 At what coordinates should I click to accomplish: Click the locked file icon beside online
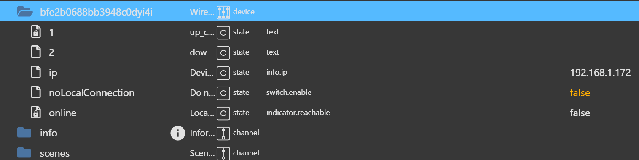click(x=37, y=113)
